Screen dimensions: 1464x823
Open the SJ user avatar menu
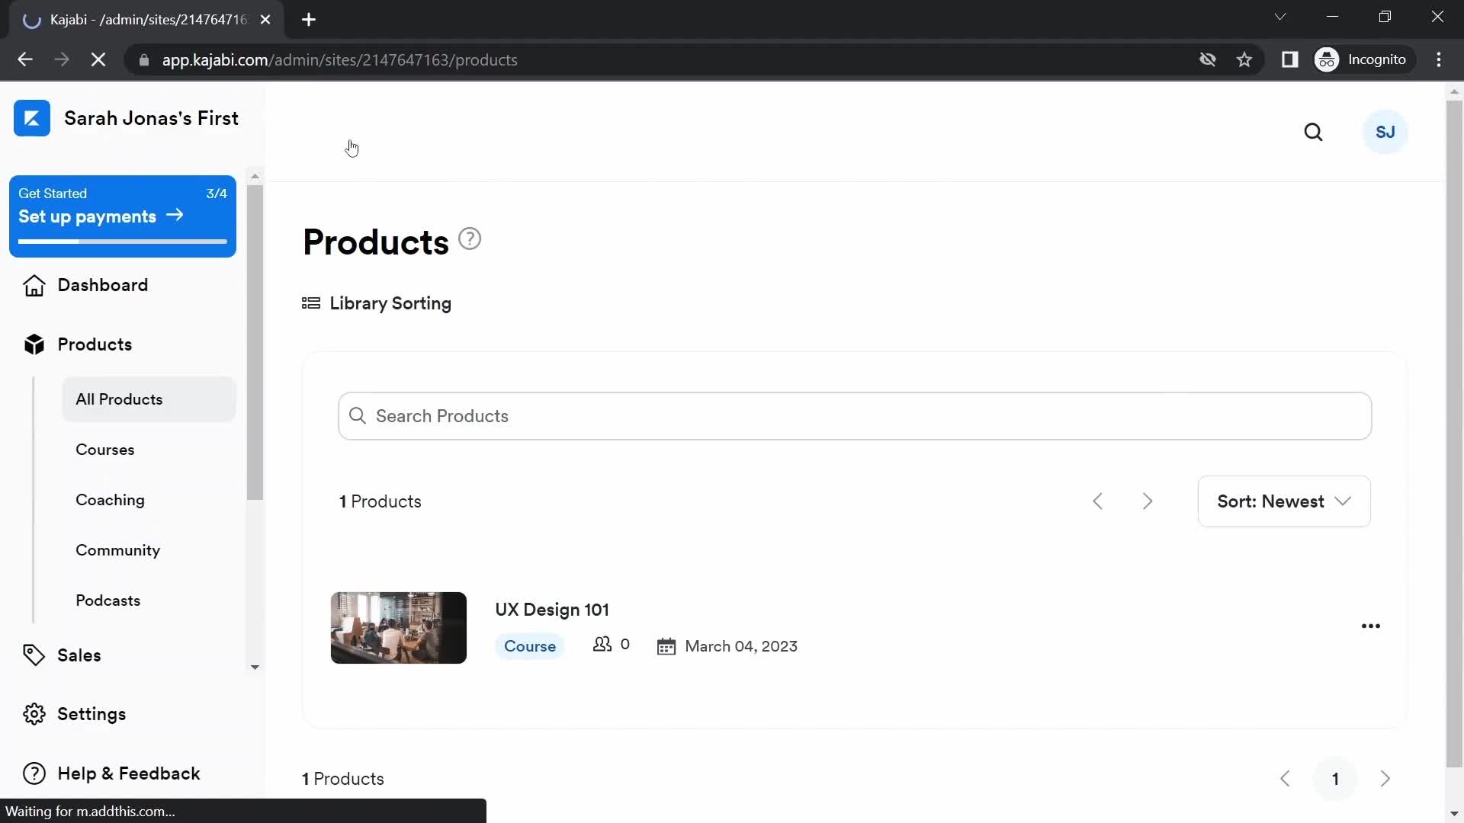coord(1385,133)
